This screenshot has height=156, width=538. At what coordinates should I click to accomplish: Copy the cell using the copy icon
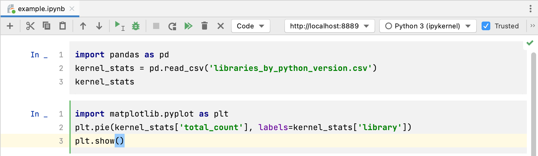click(46, 26)
